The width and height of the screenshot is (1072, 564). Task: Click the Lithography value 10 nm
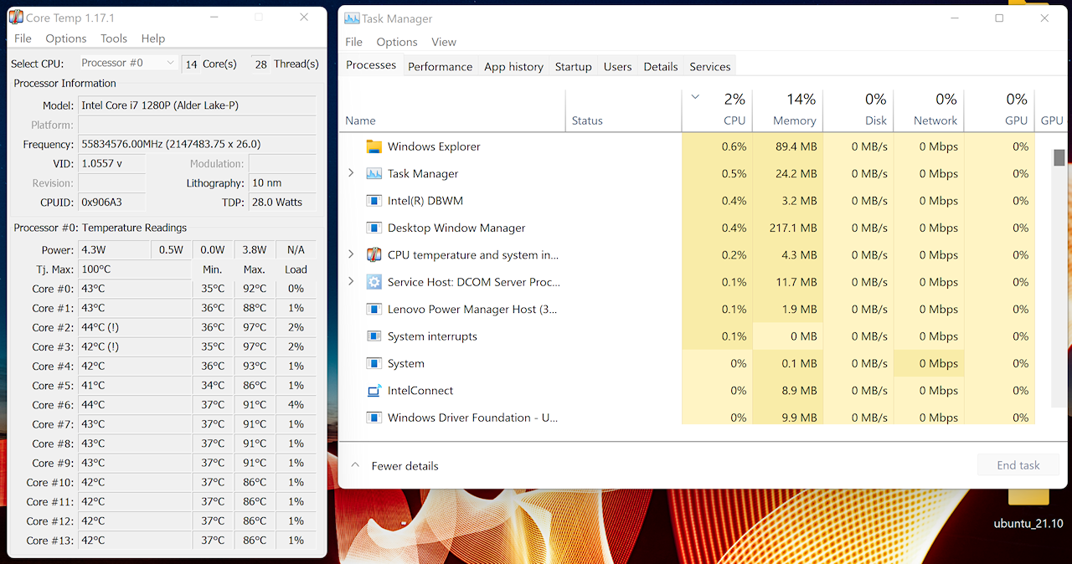click(x=282, y=182)
